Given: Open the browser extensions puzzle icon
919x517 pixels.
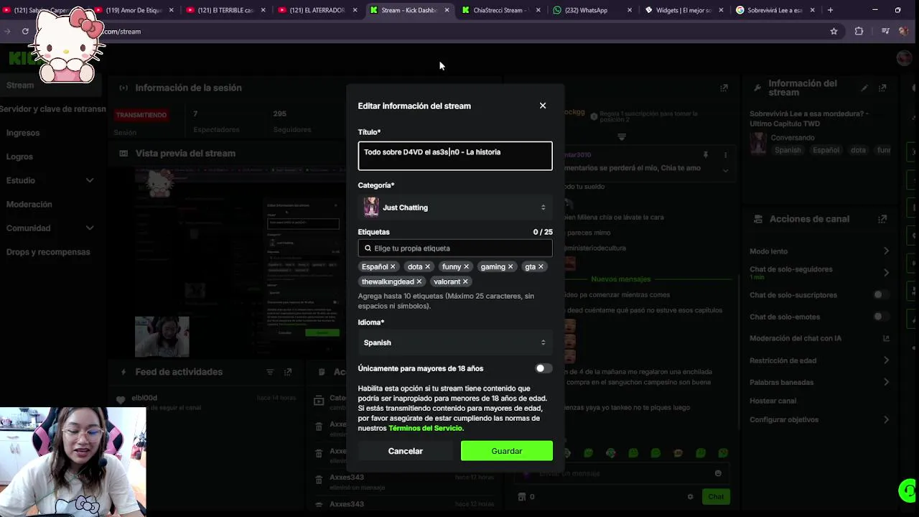Looking at the screenshot, I should click(859, 32).
